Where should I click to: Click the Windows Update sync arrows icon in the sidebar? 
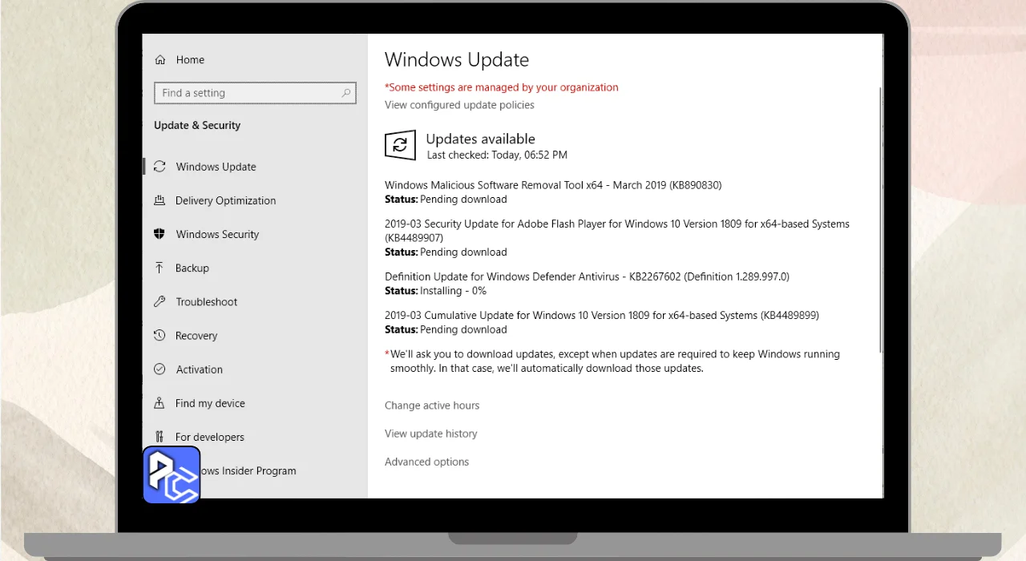tap(160, 167)
